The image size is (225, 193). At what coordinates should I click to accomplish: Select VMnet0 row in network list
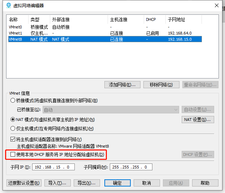[x=105, y=27]
